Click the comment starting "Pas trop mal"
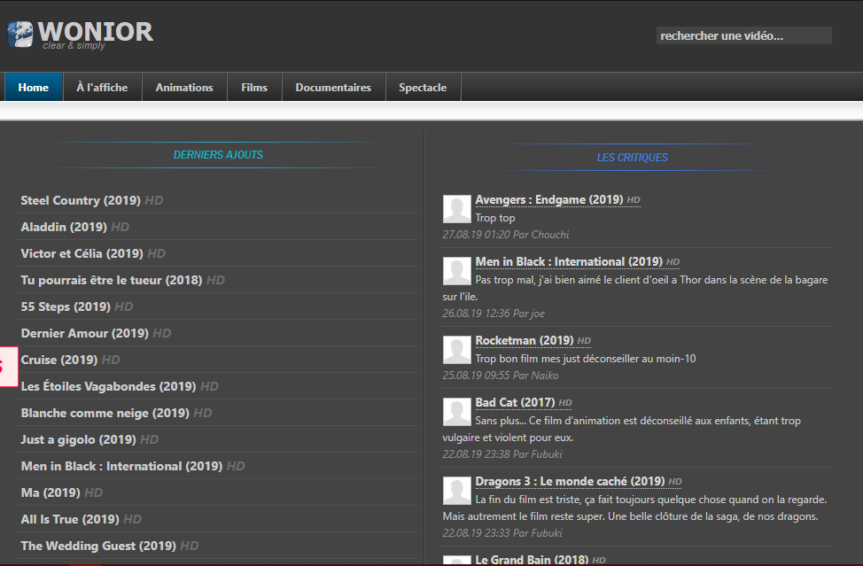 [635, 288]
